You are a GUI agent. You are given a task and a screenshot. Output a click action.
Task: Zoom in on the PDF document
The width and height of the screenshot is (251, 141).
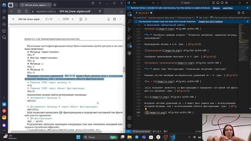coord(73,19)
